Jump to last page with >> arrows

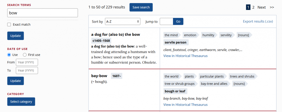(272, 7)
